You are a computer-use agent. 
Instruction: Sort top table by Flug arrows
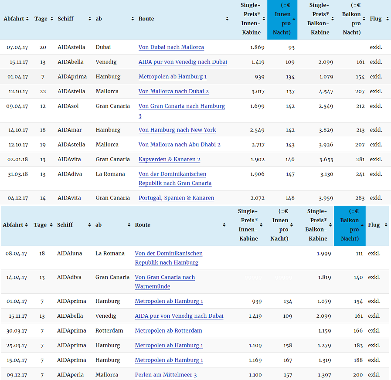(387, 19)
